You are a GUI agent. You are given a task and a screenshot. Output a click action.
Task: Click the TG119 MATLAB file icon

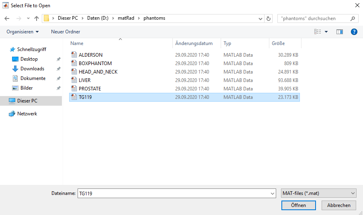tap(74, 97)
